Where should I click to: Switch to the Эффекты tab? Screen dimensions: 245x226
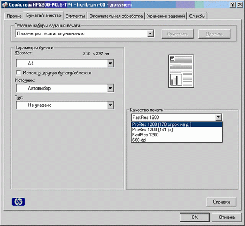click(x=75, y=16)
